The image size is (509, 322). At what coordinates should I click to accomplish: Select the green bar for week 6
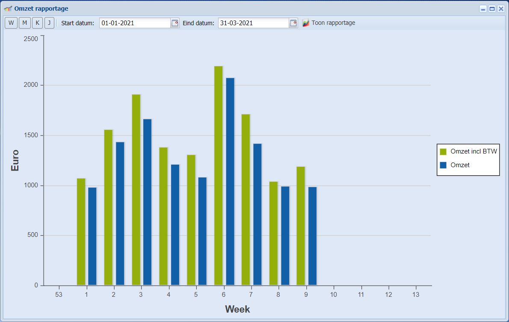pyautogui.click(x=218, y=175)
